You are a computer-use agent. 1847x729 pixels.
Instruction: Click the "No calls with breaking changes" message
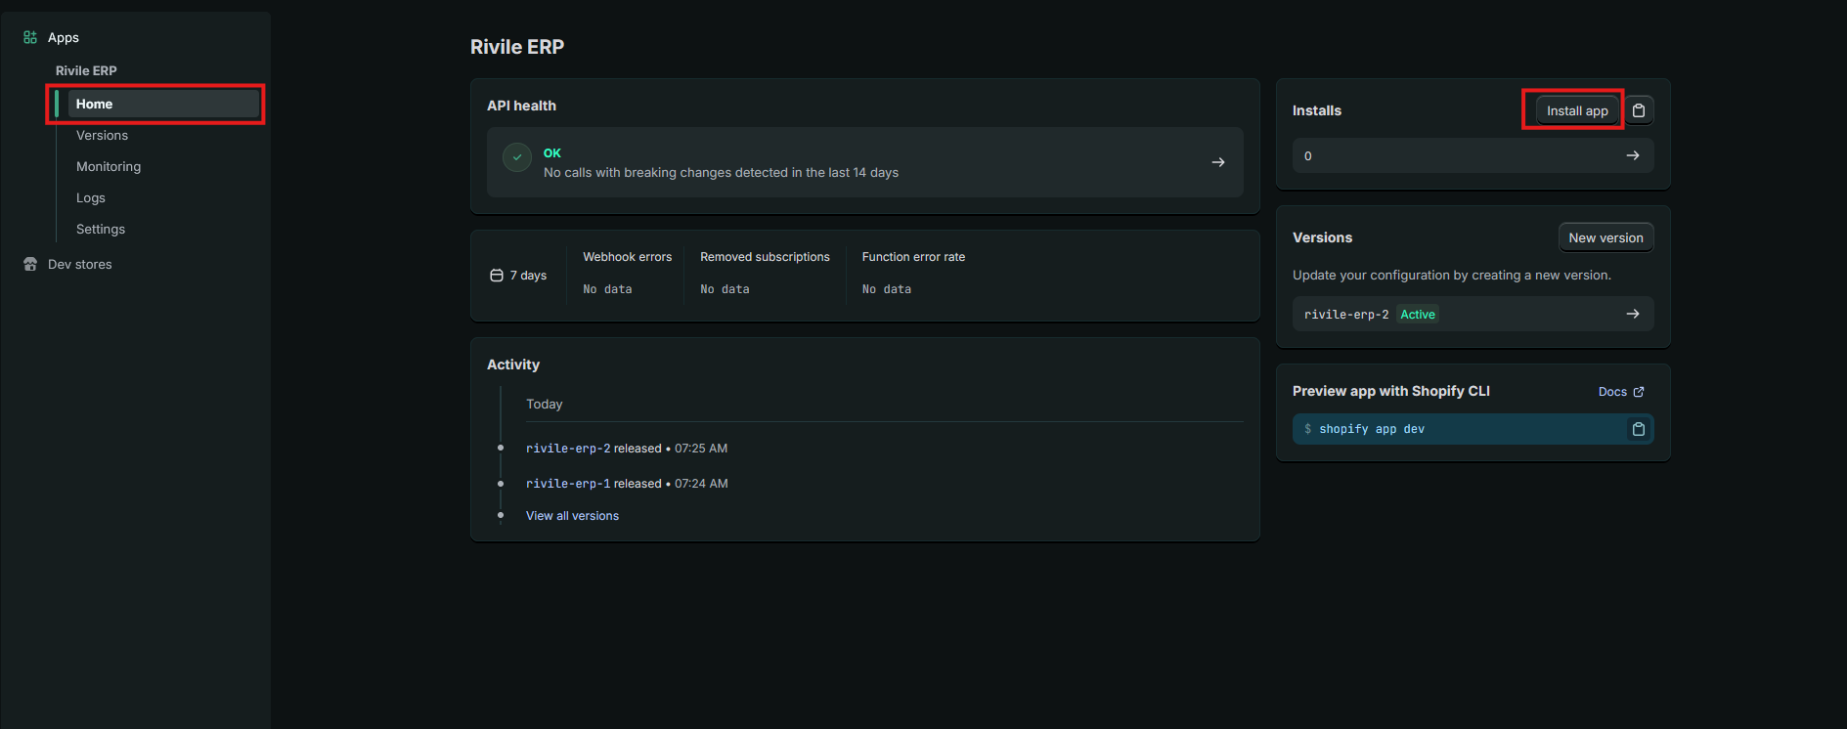[721, 173]
